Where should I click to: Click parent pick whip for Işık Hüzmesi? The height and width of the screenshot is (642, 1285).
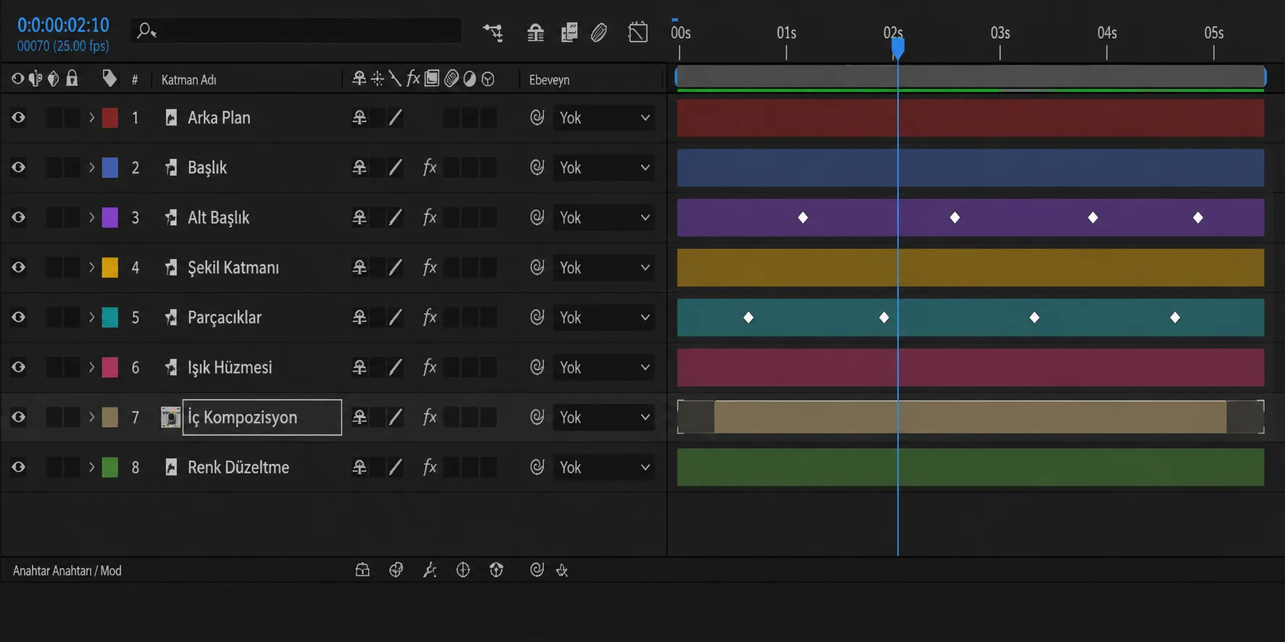click(537, 367)
